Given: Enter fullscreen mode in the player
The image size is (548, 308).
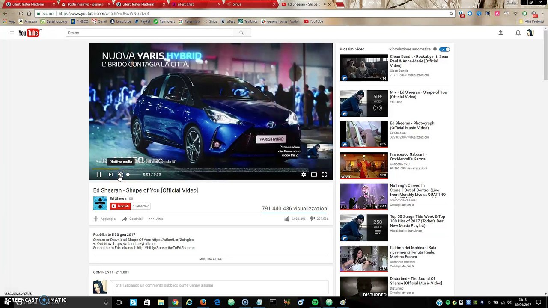Looking at the screenshot, I should (x=324, y=175).
